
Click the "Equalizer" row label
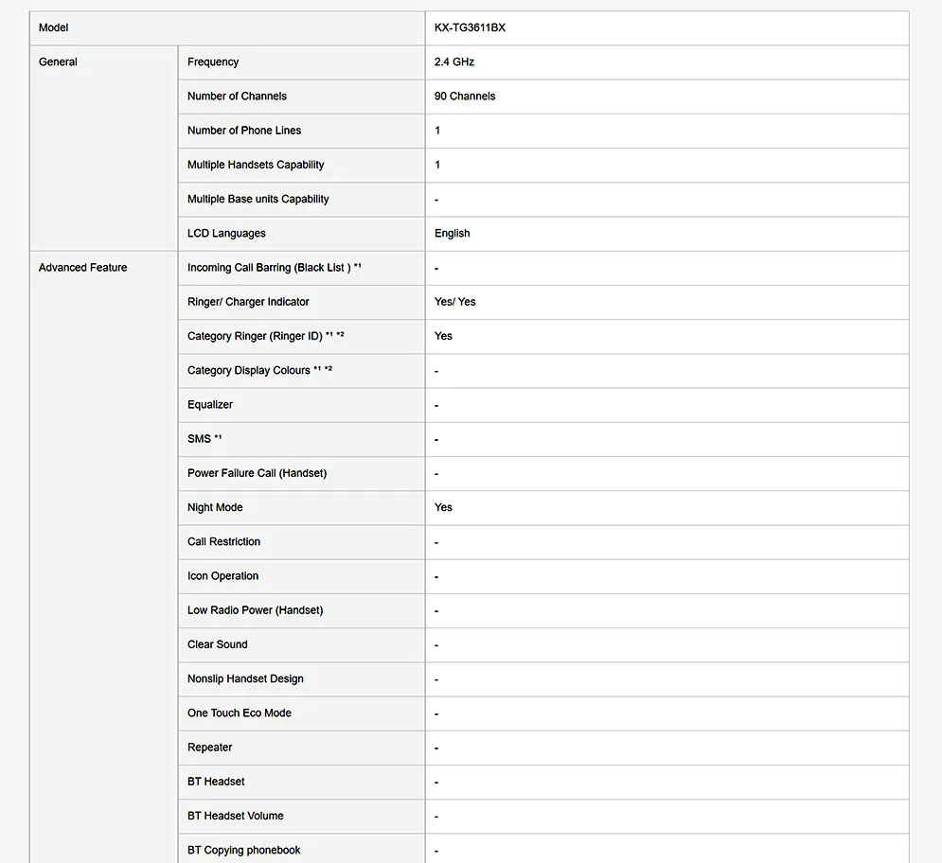pos(209,404)
